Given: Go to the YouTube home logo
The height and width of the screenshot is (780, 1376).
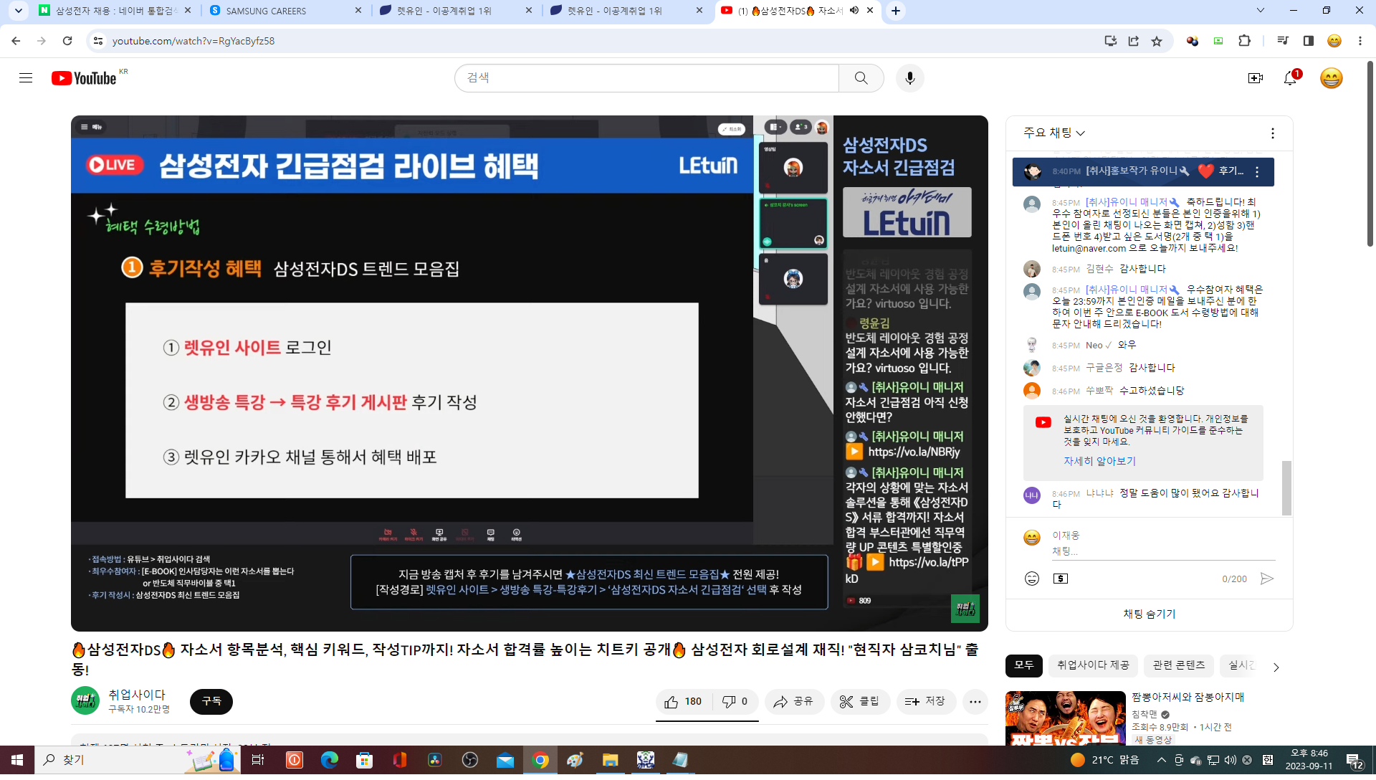Looking at the screenshot, I should 84,78.
